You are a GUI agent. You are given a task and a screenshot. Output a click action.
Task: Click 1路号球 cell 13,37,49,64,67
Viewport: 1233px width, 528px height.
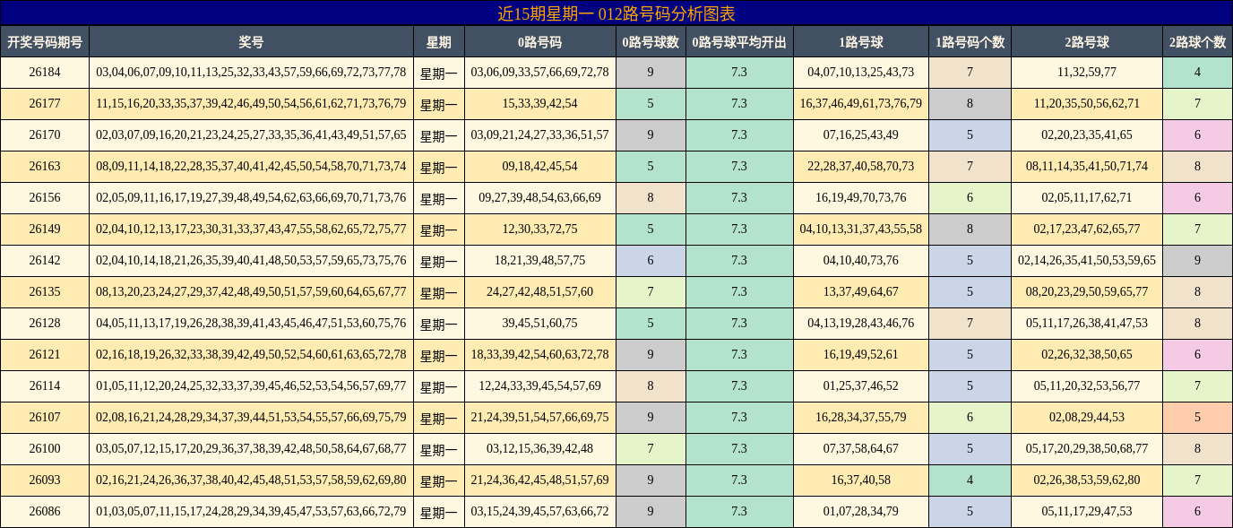tap(861, 292)
